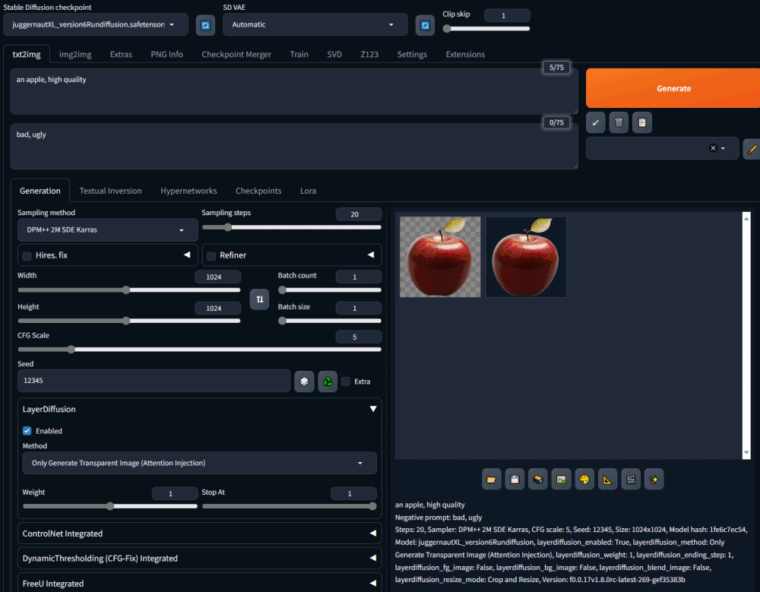Send the image to img2img inpaint with the palette icon

pyautogui.click(x=584, y=480)
